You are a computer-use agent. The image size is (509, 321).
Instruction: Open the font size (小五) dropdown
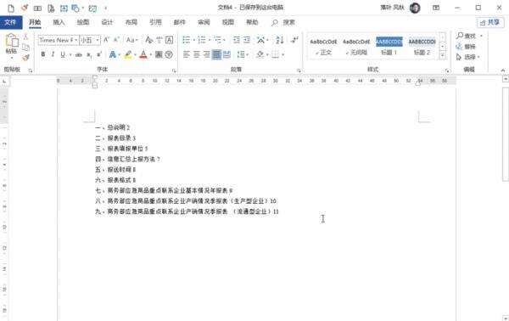[x=98, y=40]
